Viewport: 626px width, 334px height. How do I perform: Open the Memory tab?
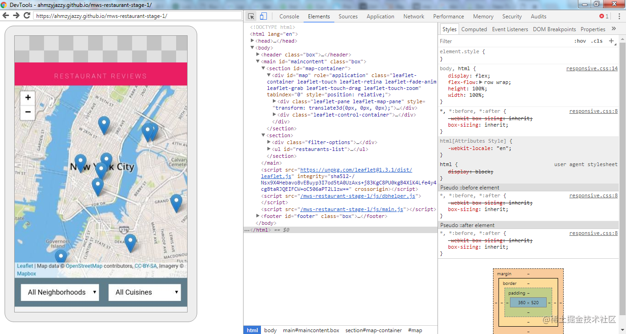483,16
